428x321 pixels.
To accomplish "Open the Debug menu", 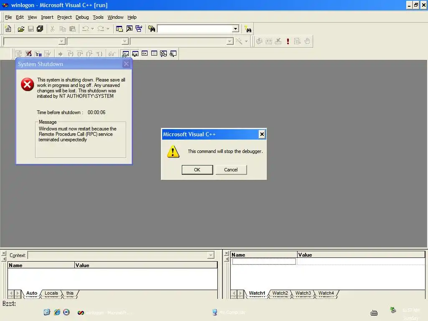I will tap(82, 17).
